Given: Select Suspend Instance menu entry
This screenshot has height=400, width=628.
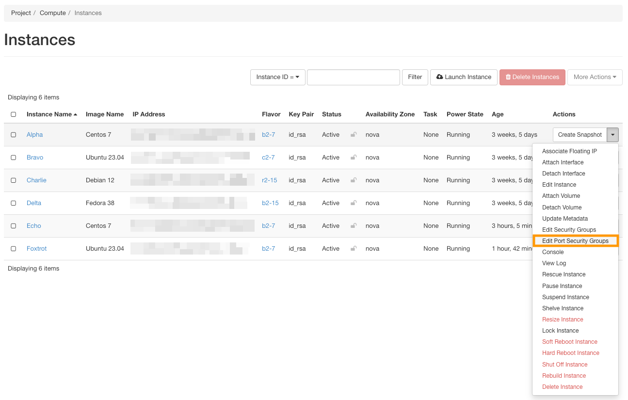Looking at the screenshot, I should click(x=565, y=297).
